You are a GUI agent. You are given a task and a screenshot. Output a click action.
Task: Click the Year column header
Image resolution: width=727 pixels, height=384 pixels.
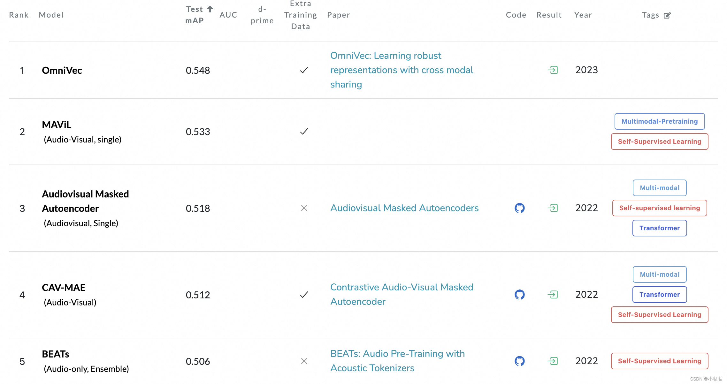click(583, 15)
